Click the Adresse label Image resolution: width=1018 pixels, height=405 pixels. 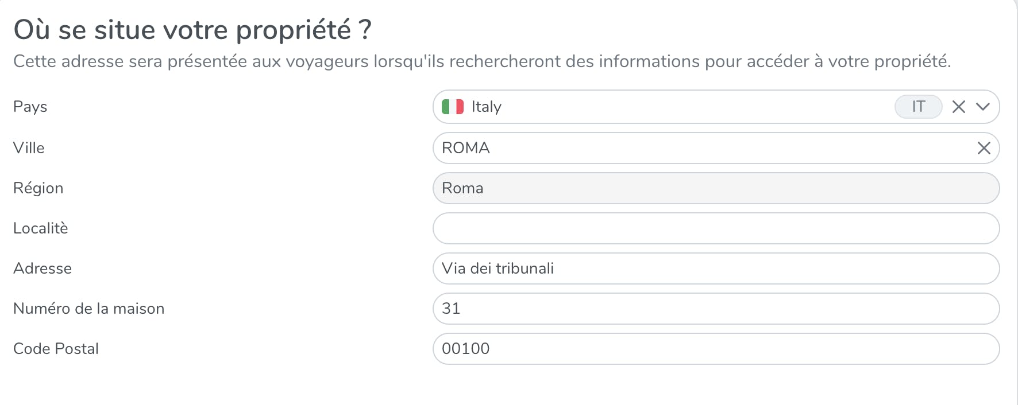43,268
